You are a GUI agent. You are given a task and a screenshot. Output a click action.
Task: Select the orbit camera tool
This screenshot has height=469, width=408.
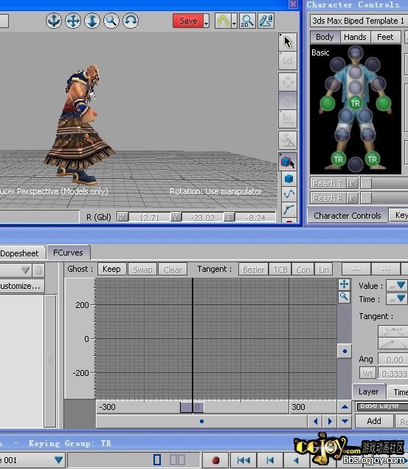(x=131, y=21)
